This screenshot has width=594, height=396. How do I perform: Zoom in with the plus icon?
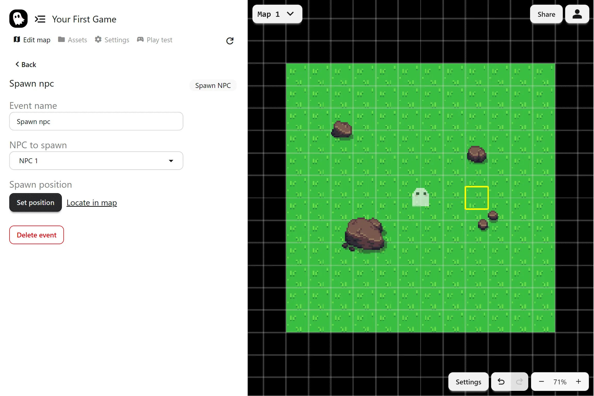[579, 382]
